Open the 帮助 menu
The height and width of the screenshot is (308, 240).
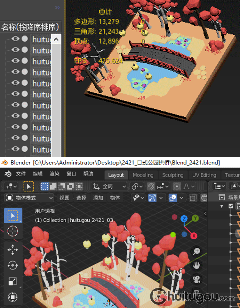point(88,174)
